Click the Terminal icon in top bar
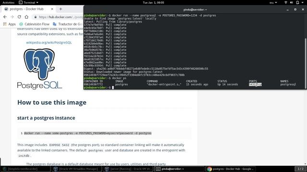This screenshot has height=172, width=307. [x=21, y=2]
